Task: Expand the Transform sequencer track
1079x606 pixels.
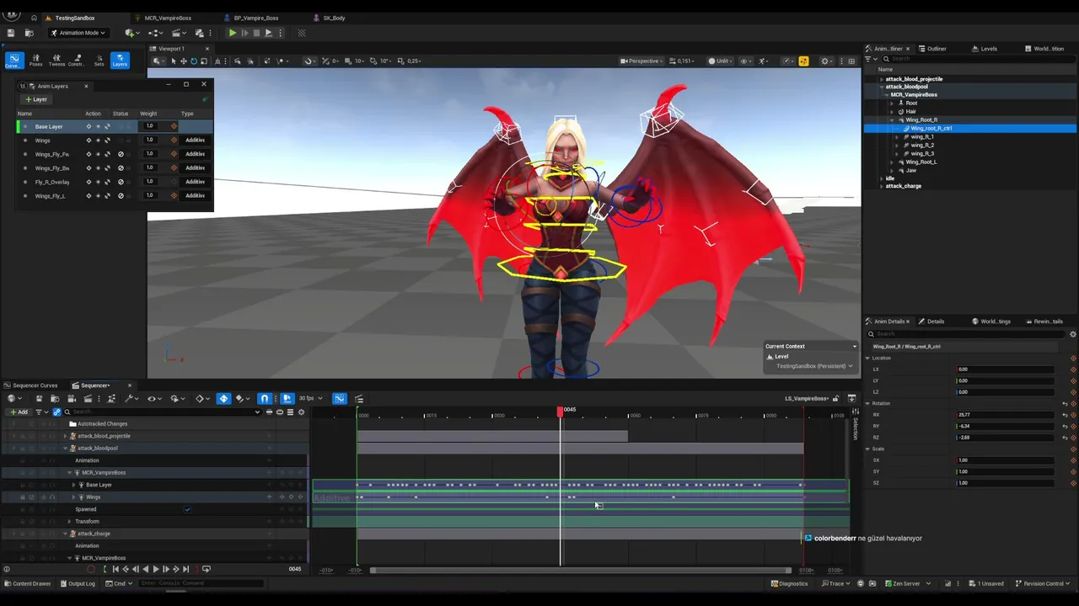Action: point(70,522)
